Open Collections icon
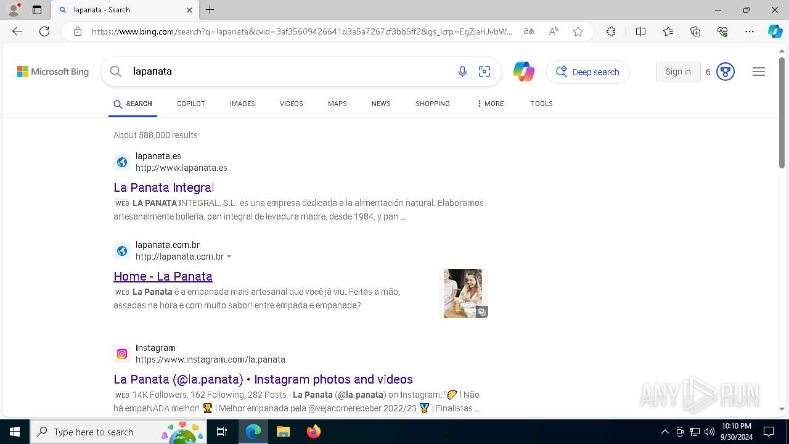This screenshot has height=444, width=789. (x=695, y=31)
